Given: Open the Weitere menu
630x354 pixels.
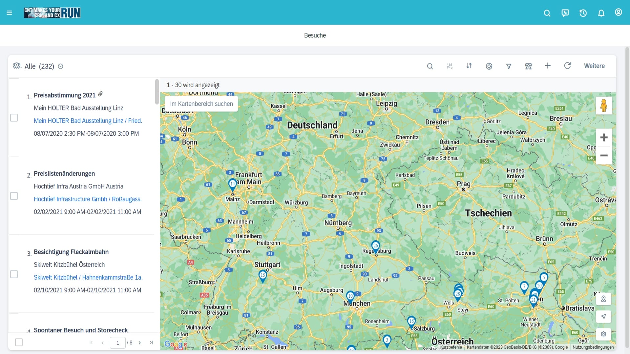Looking at the screenshot, I should [594, 66].
